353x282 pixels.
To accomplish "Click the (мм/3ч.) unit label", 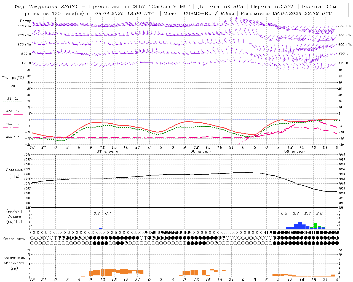I will pos(14,211).
